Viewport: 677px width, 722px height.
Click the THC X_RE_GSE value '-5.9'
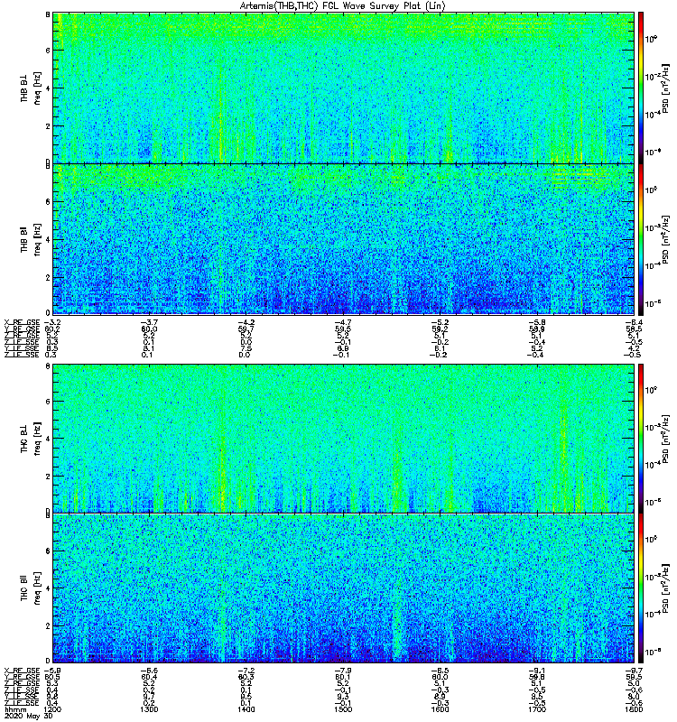pos(52,671)
